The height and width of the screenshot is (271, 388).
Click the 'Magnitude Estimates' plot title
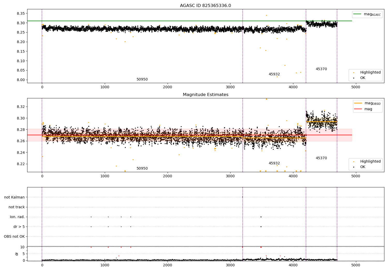pos(205,95)
